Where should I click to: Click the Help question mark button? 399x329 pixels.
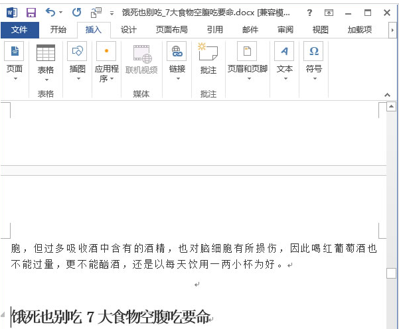tap(309, 12)
